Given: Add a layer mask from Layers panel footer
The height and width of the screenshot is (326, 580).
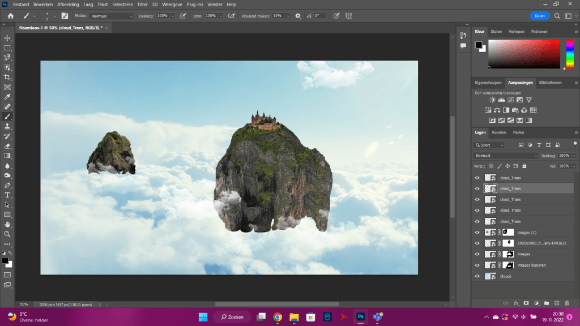Looking at the screenshot, I should coord(526,303).
